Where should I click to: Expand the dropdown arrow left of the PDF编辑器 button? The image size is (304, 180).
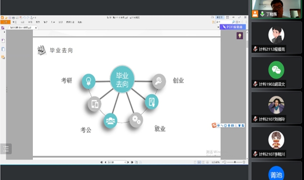pyautogui.click(x=218, y=27)
